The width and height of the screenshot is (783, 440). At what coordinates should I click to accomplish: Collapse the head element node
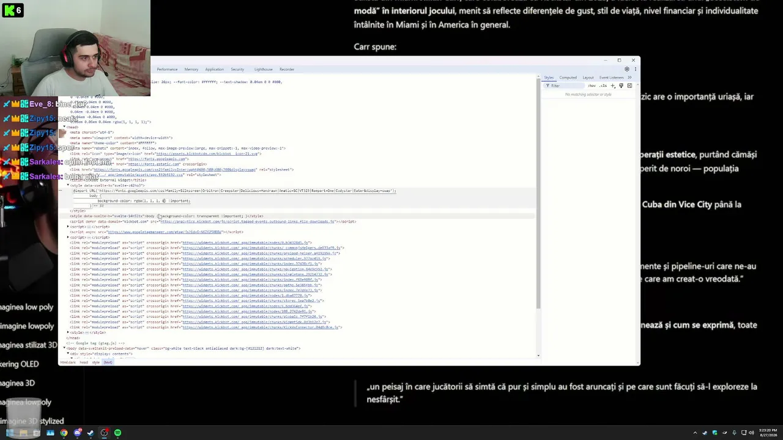64,127
